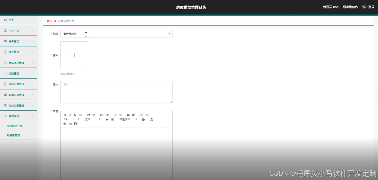Open the text alignment option

(x=143, y=120)
